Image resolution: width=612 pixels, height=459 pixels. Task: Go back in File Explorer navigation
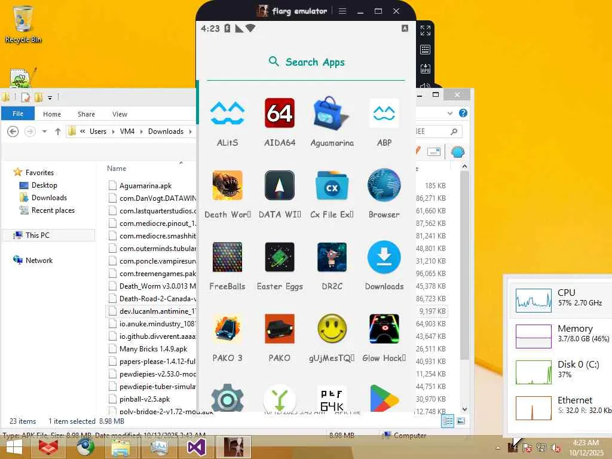point(13,131)
